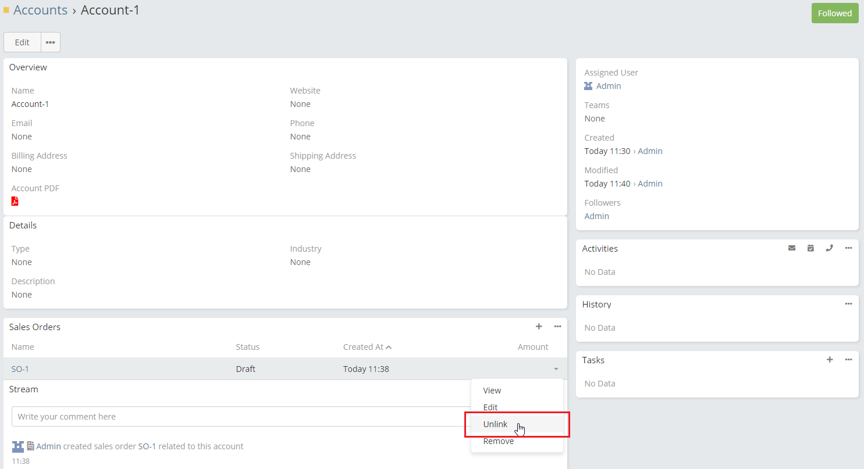This screenshot has width=864, height=469.
Task: Open the Account PDF file icon
Action: 15,201
